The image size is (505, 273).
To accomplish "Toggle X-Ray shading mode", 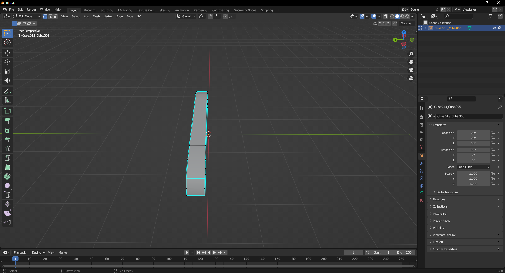I will [386, 16].
